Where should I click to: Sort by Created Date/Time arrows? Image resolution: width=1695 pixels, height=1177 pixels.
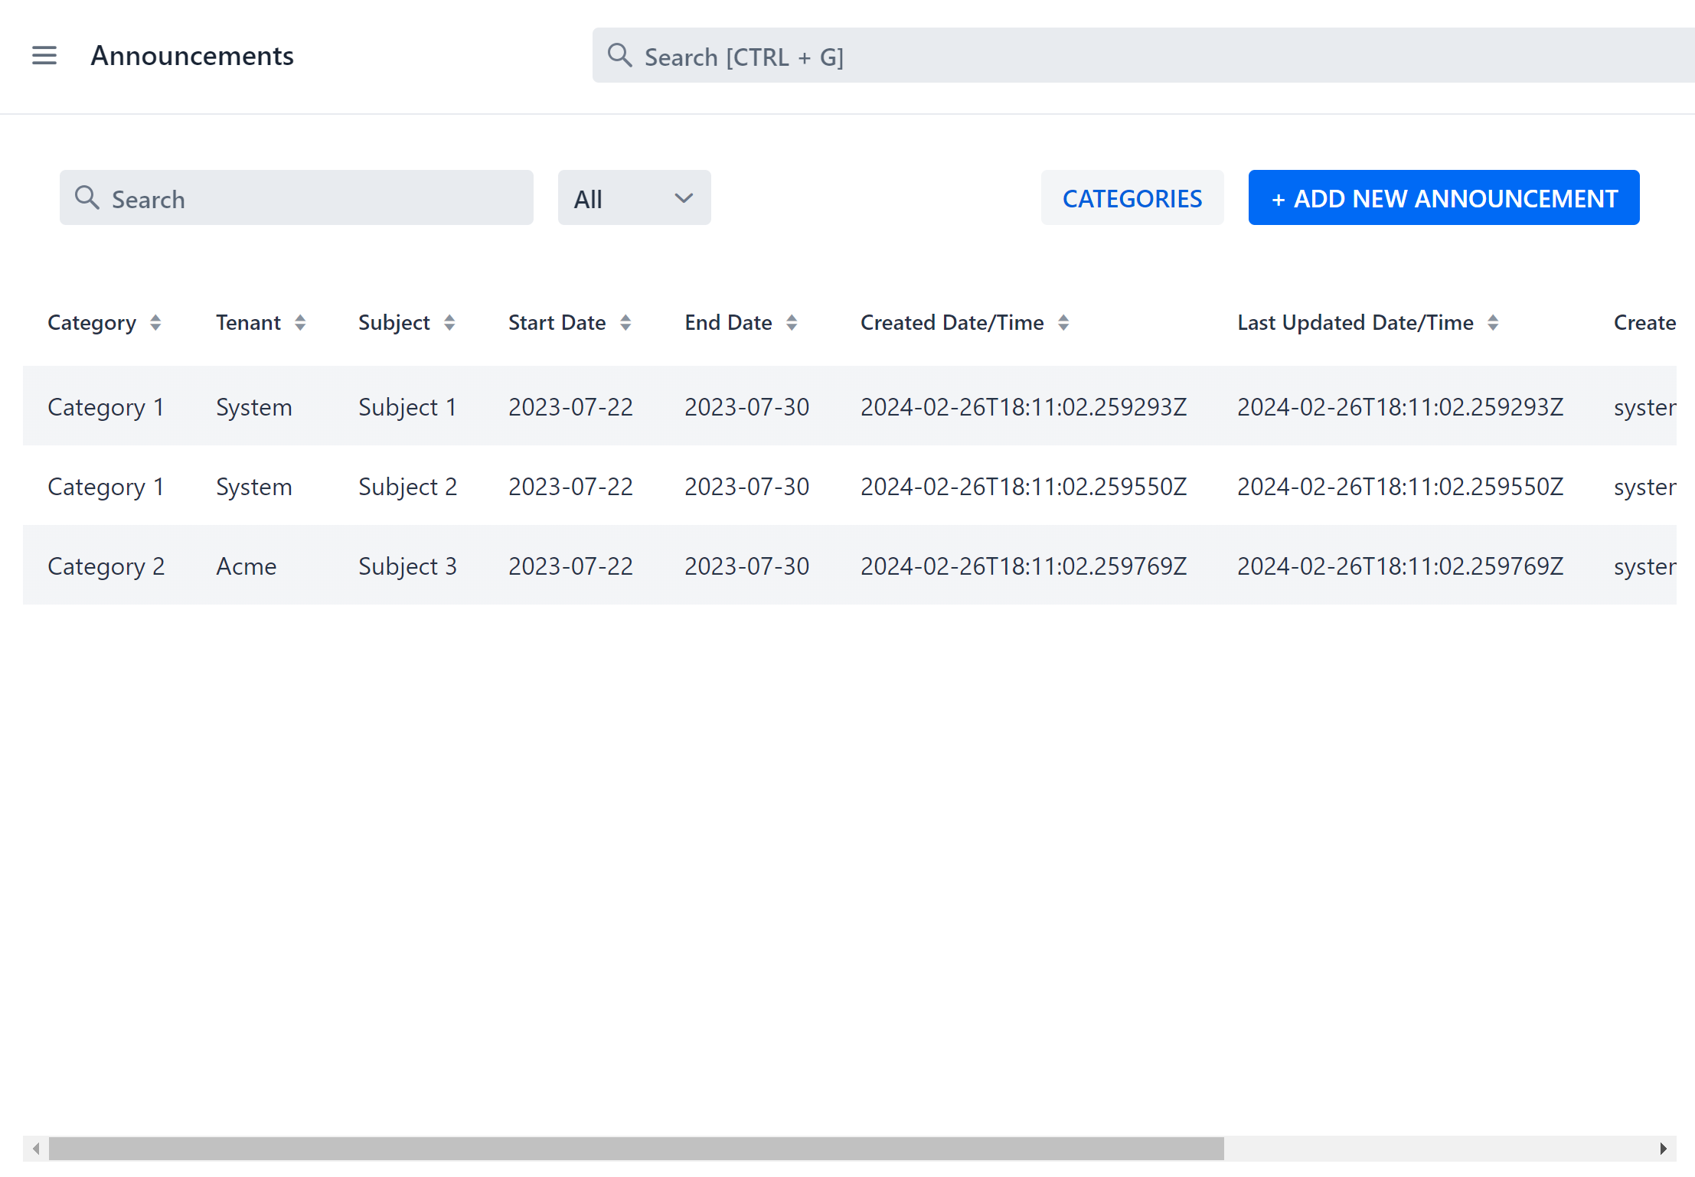click(x=1063, y=323)
